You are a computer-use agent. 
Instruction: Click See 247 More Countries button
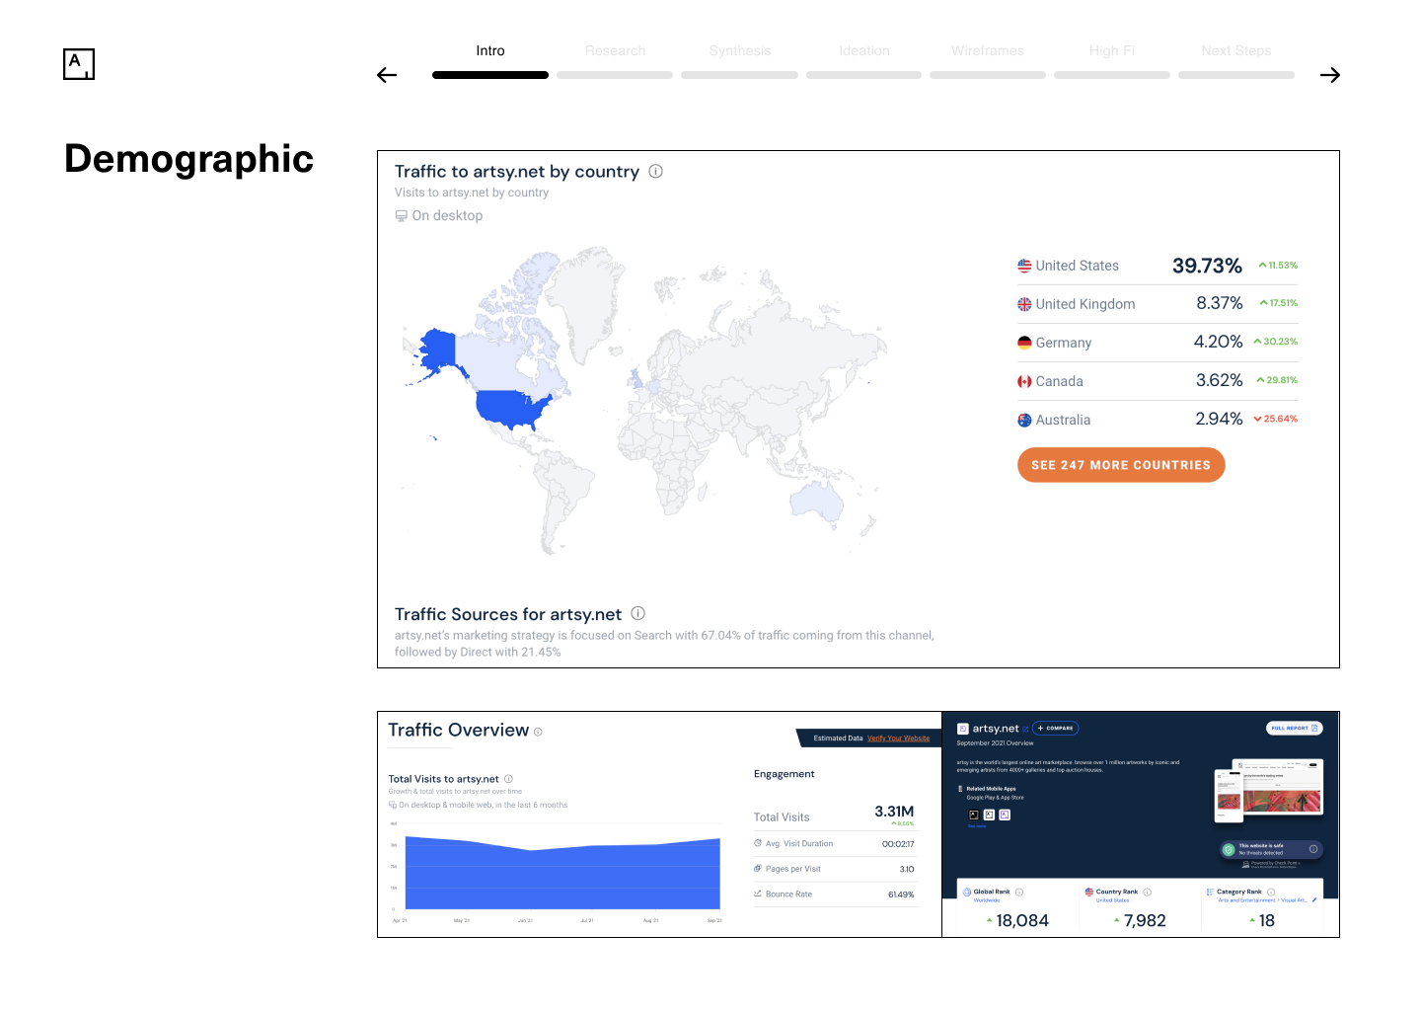point(1121,465)
